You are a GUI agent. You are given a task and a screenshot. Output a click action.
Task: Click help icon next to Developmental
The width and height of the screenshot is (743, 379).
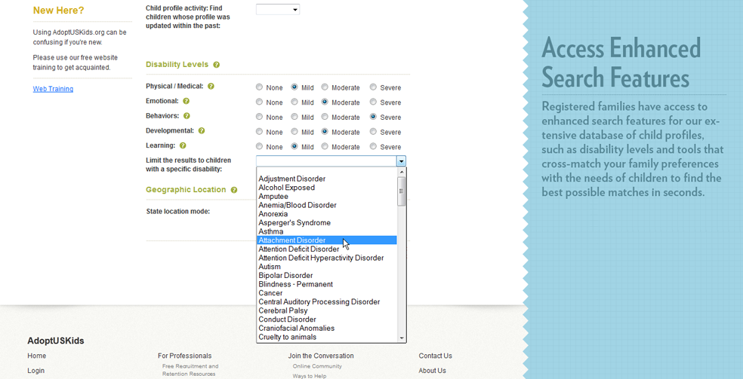(202, 131)
